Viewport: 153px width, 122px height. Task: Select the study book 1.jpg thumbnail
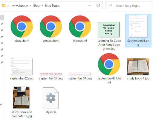[138, 67]
